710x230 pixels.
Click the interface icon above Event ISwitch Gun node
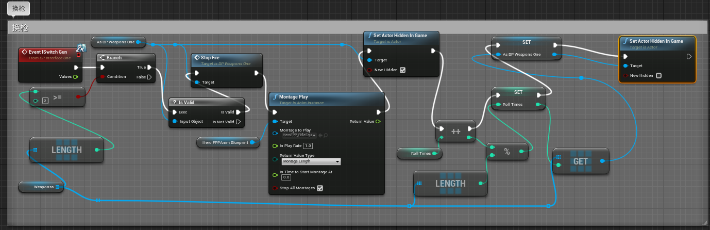[81, 47]
